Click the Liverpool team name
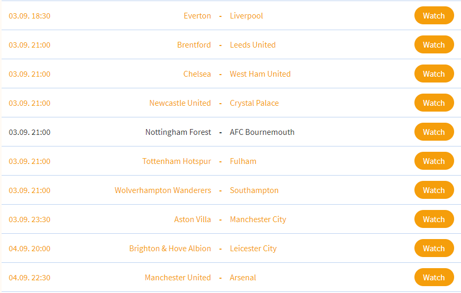 246,16
